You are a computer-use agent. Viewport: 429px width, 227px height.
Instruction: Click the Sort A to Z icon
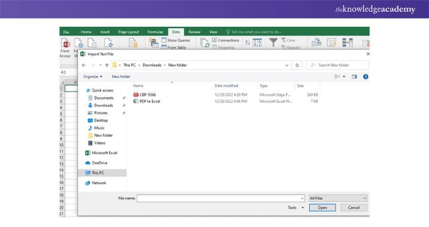click(247, 42)
